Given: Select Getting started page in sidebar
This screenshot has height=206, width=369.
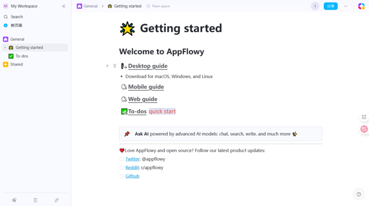Looking at the screenshot, I should [x=35, y=48].
